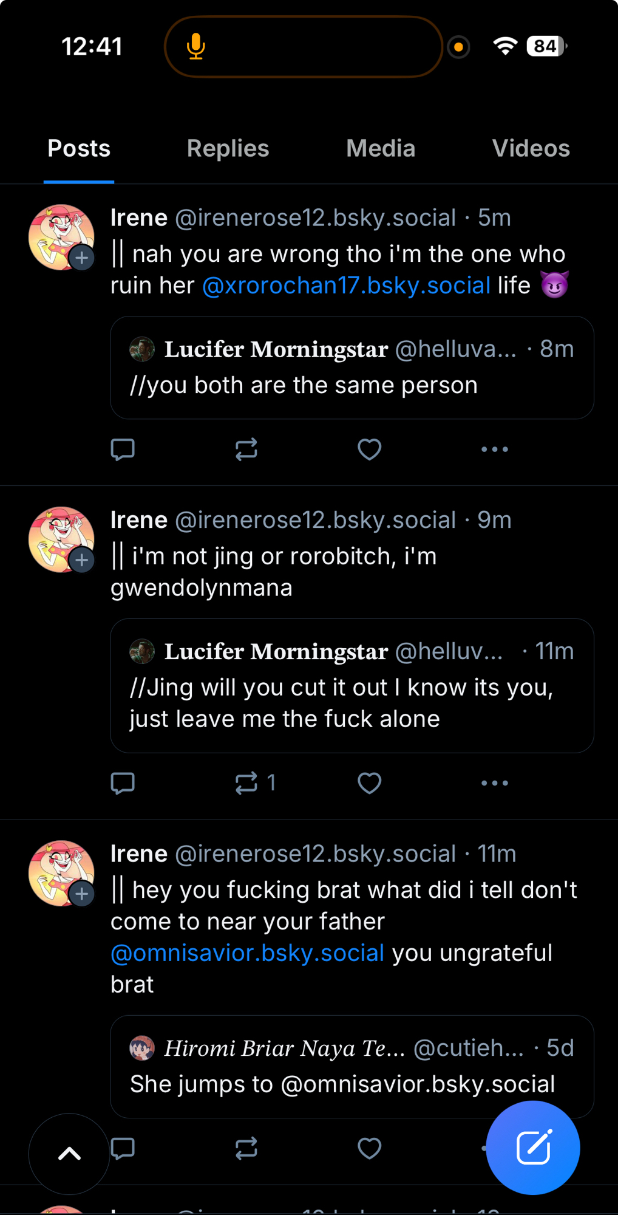Tap Irene's avatar on the 5m post
The image size is (618, 1215).
(x=61, y=237)
